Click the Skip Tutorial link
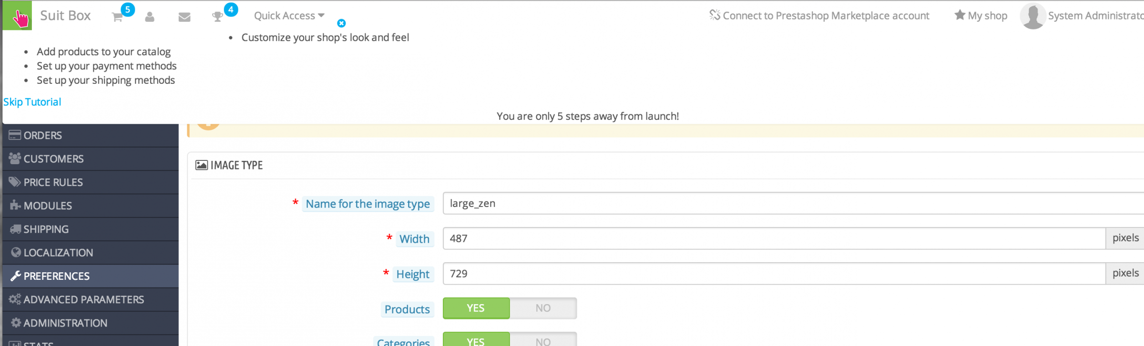The height and width of the screenshot is (346, 1144). [32, 102]
